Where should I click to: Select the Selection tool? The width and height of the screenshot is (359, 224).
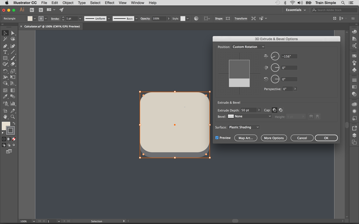(x=5, y=33)
